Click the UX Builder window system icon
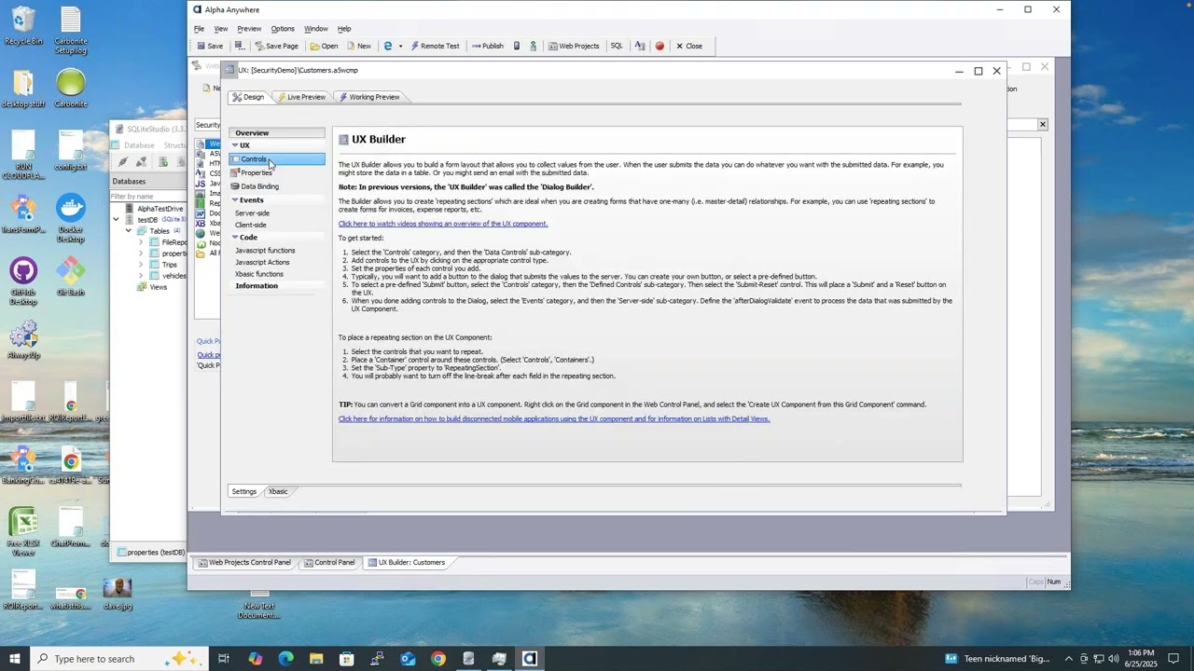The image size is (1194, 671). tap(229, 70)
